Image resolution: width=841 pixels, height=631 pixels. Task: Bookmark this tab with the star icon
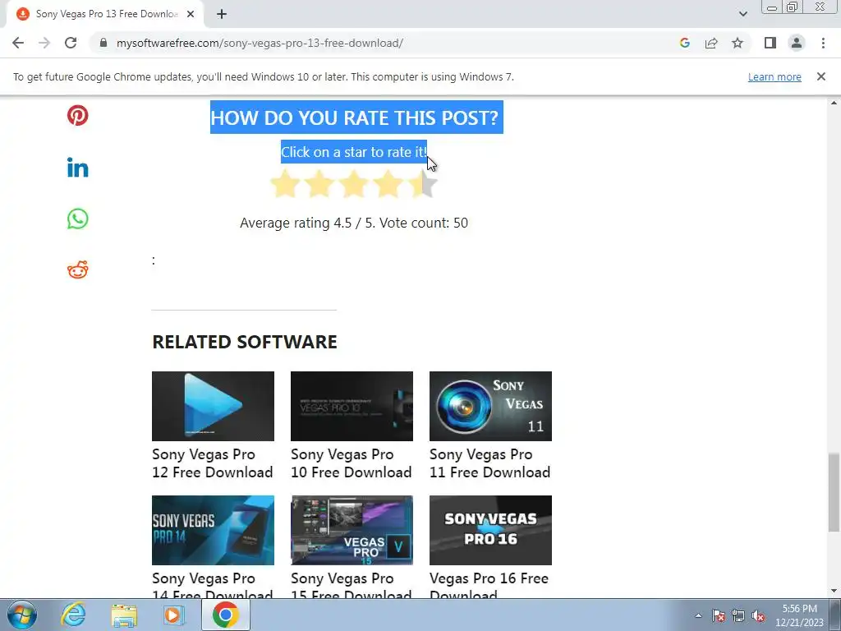[x=738, y=43]
